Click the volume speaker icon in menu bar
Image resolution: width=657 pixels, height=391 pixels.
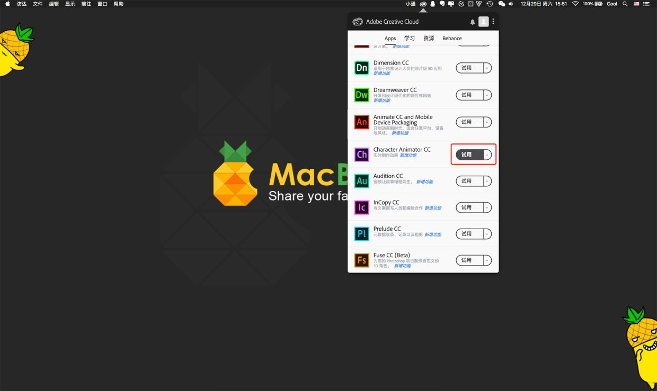pyautogui.click(x=511, y=4)
